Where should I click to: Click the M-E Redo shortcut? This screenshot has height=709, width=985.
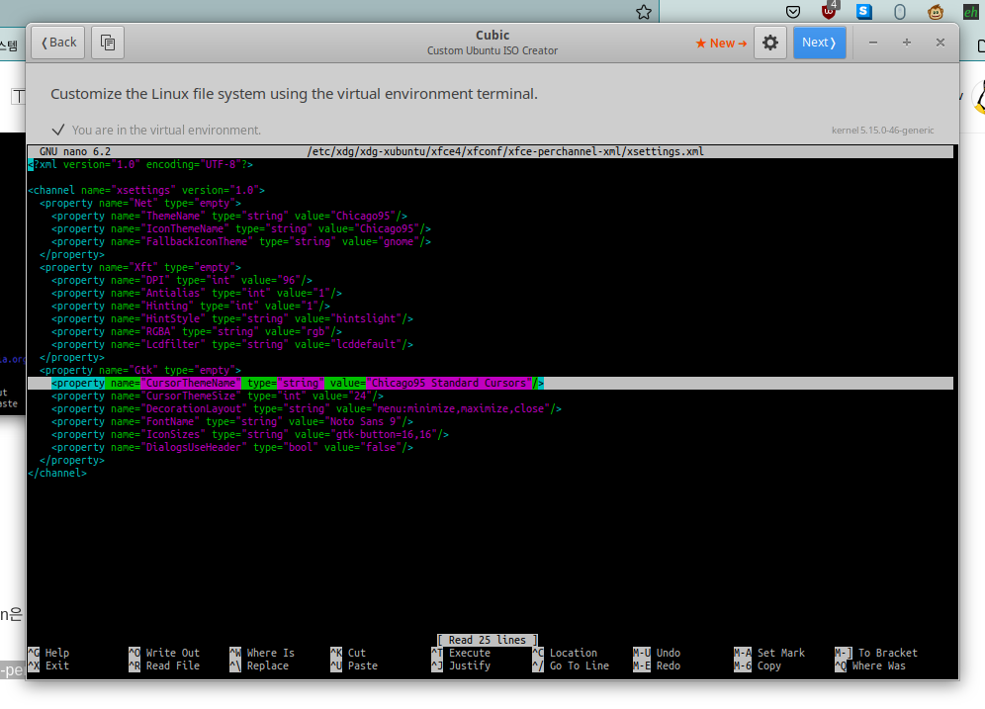(x=657, y=665)
